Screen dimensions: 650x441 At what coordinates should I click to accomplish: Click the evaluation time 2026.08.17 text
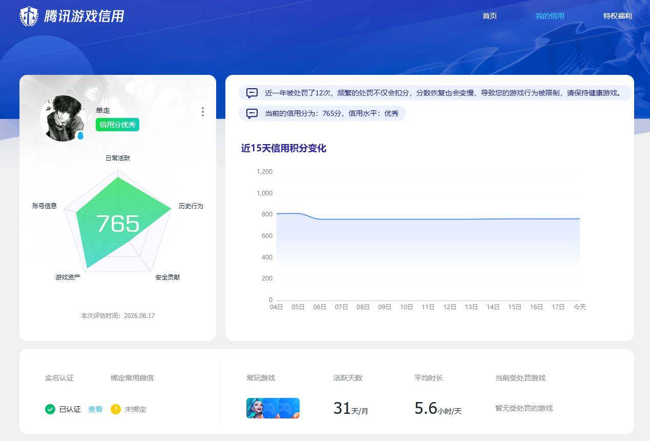(118, 316)
